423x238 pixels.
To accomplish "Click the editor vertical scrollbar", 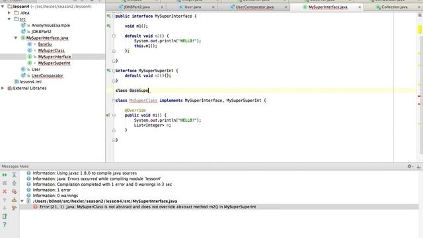I will point(422,95).
